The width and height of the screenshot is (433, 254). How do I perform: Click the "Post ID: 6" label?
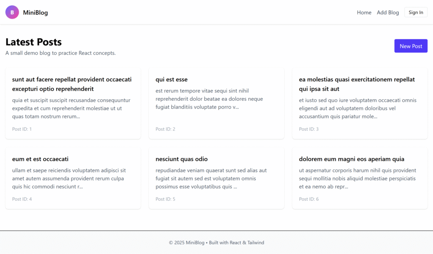pyautogui.click(x=309, y=199)
